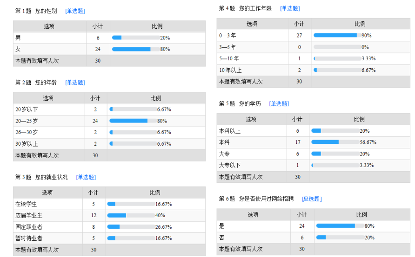The width and height of the screenshot is (415, 257).
Task: Click [单选题] next to 您是否使用过网络招聘
Action: 312,199
